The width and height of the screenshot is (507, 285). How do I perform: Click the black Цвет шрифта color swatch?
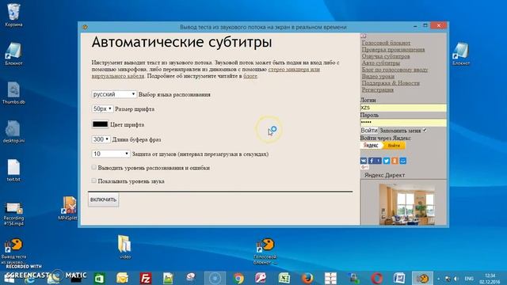click(100, 124)
